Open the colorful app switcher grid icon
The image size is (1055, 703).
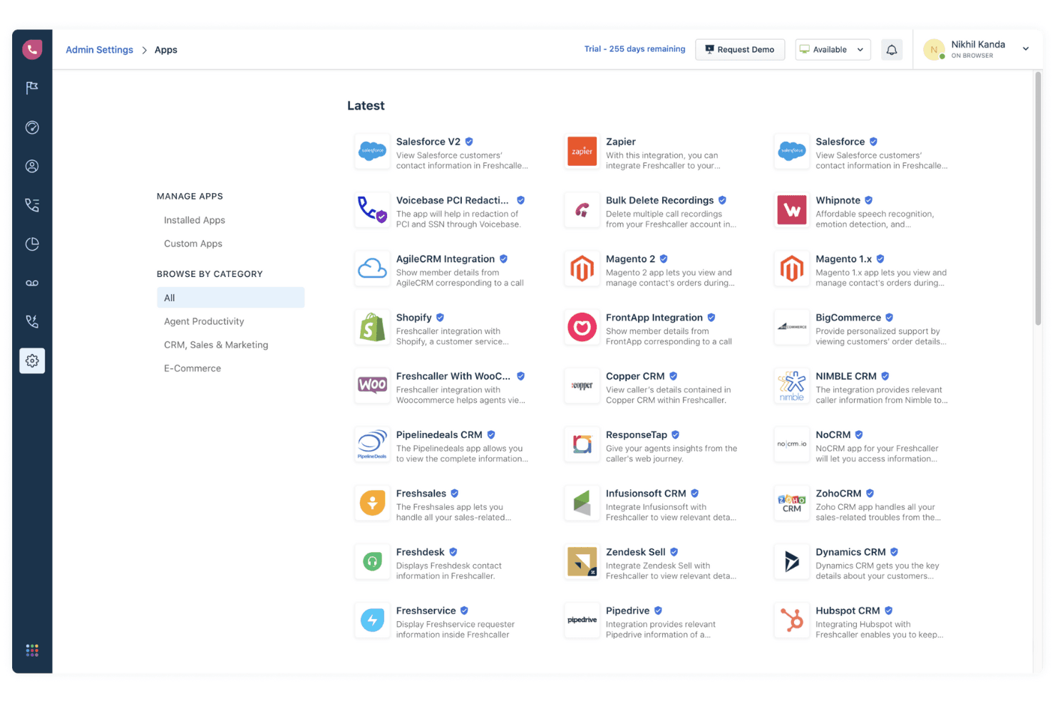click(x=32, y=650)
